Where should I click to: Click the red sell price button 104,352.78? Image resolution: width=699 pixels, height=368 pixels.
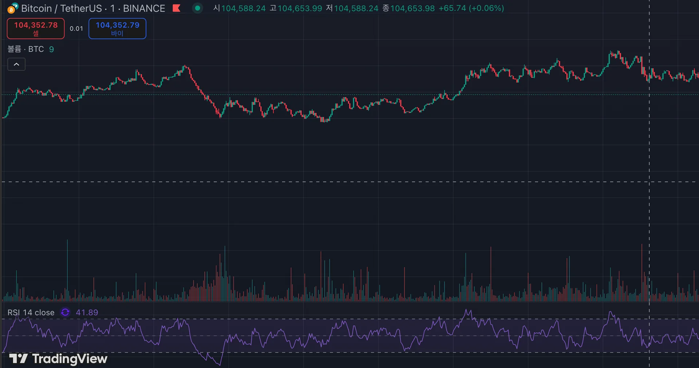(36, 28)
